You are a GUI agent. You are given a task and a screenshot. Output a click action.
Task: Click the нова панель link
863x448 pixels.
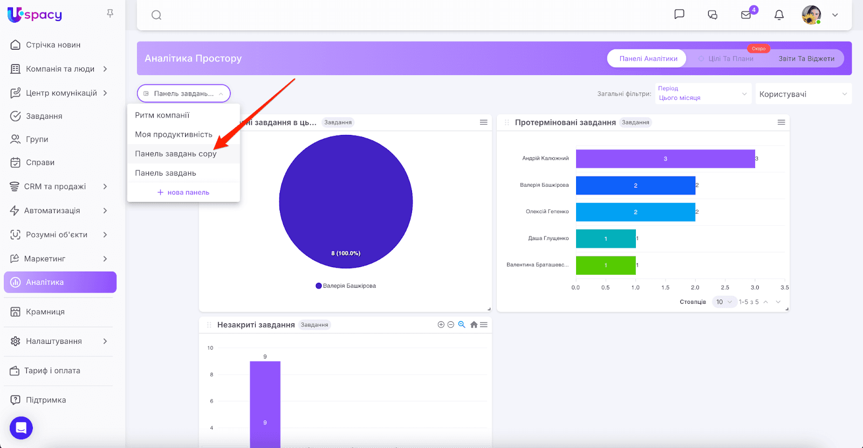point(183,192)
